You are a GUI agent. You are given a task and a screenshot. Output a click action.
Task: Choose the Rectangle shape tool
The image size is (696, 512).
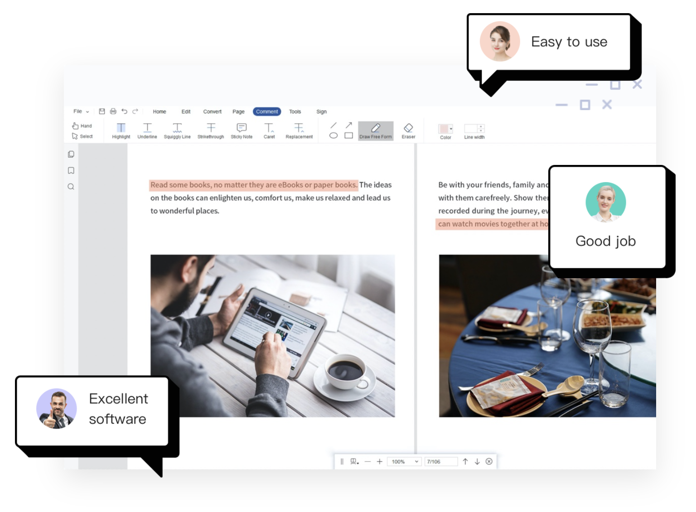click(348, 135)
